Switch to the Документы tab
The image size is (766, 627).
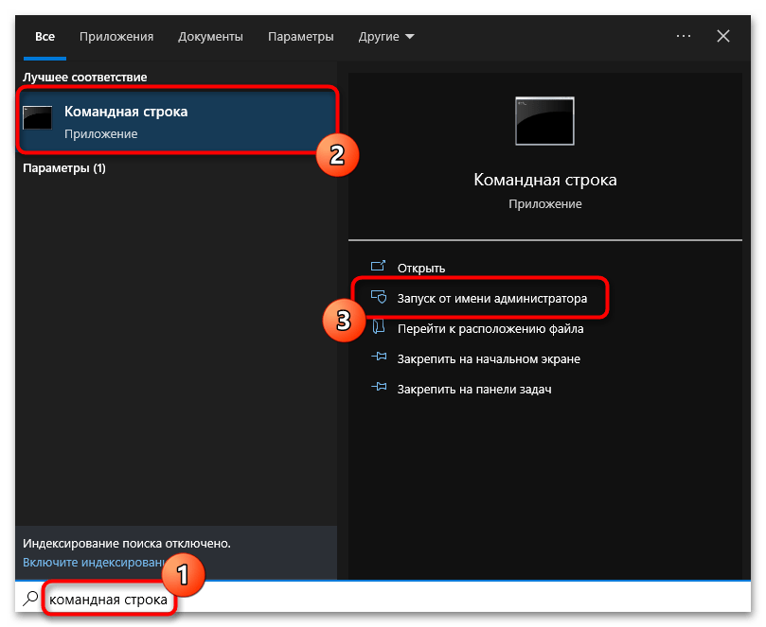(210, 36)
